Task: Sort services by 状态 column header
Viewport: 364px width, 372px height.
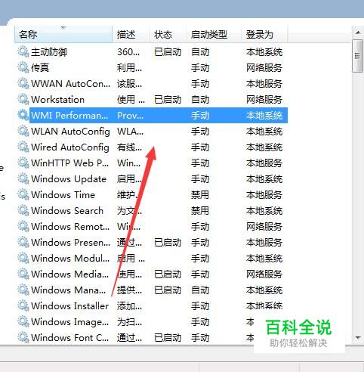Action: (x=168, y=34)
